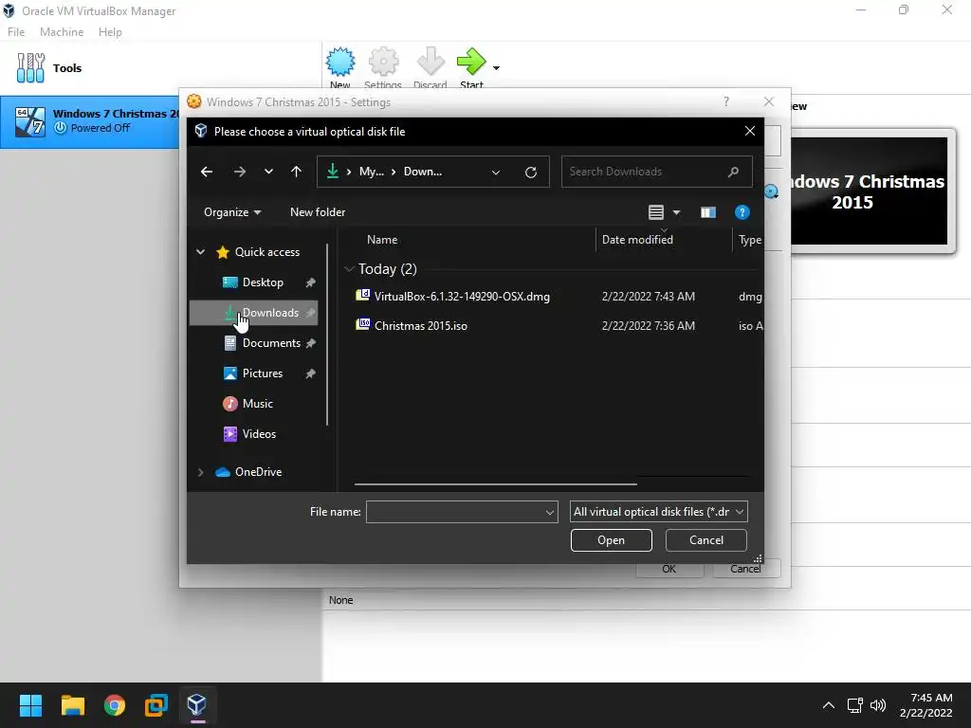
Task: Select Windows 7 Christmas VM entry
Action: (x=90, y=121)
